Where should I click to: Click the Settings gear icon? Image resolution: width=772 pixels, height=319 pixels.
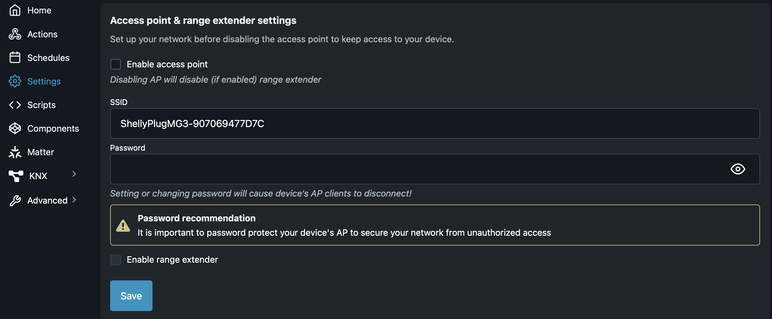coord(15,81)
